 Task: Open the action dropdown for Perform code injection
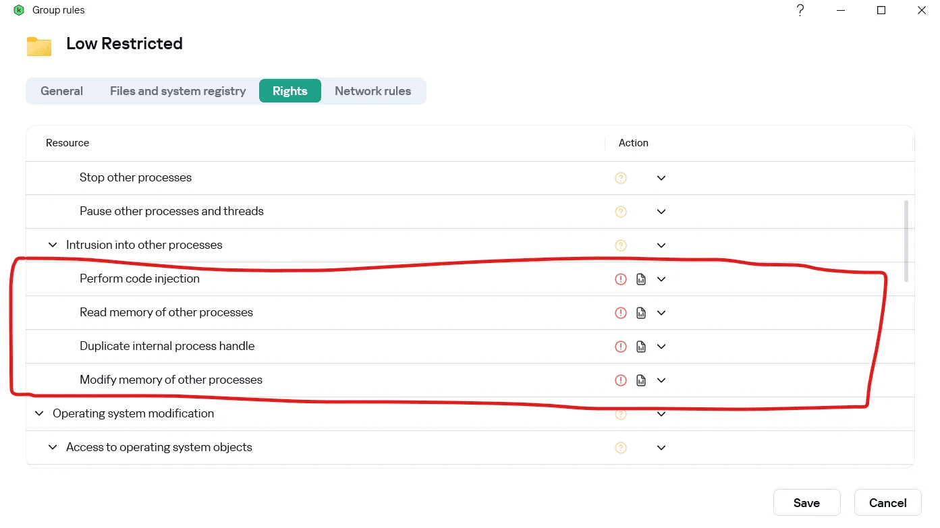pos(661,279)
